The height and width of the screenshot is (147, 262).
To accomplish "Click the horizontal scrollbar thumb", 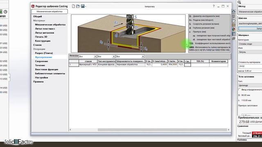I will click(x=162, y=130).
